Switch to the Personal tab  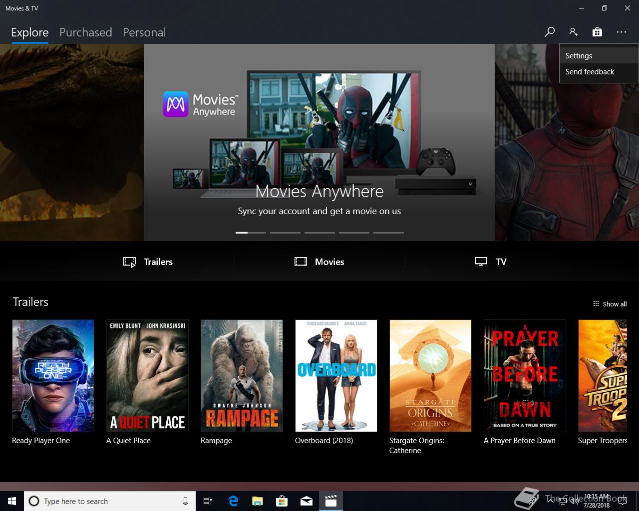[x=144, y=32]
